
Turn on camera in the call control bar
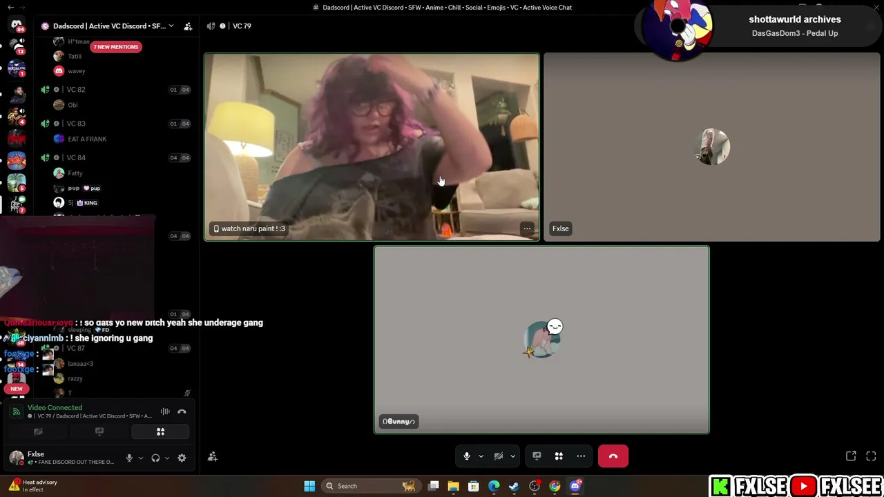tap(499, 456)
